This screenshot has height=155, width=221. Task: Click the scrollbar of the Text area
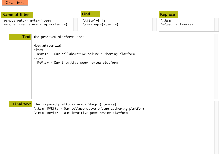216,66
